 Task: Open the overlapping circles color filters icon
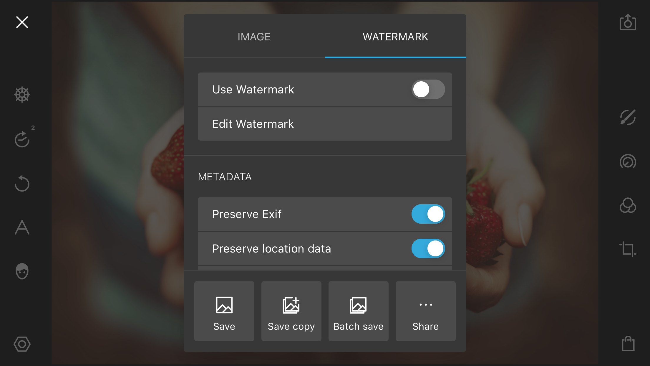(x=628, y=205)
